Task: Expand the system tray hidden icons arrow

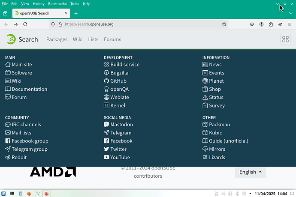Action: coord(251,194)
